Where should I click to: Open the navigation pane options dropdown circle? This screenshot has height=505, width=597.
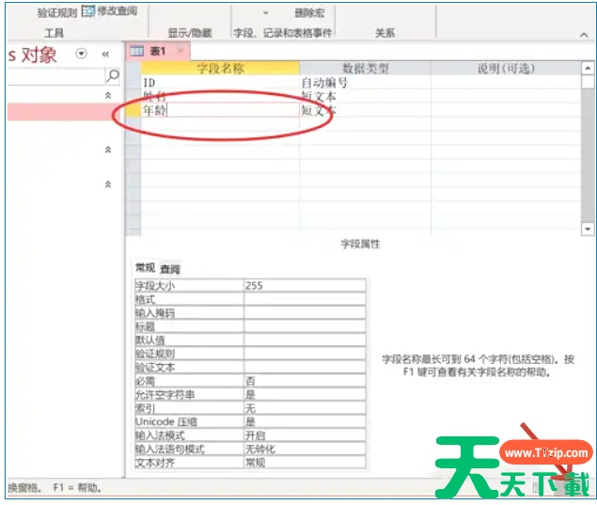(81, 54)
